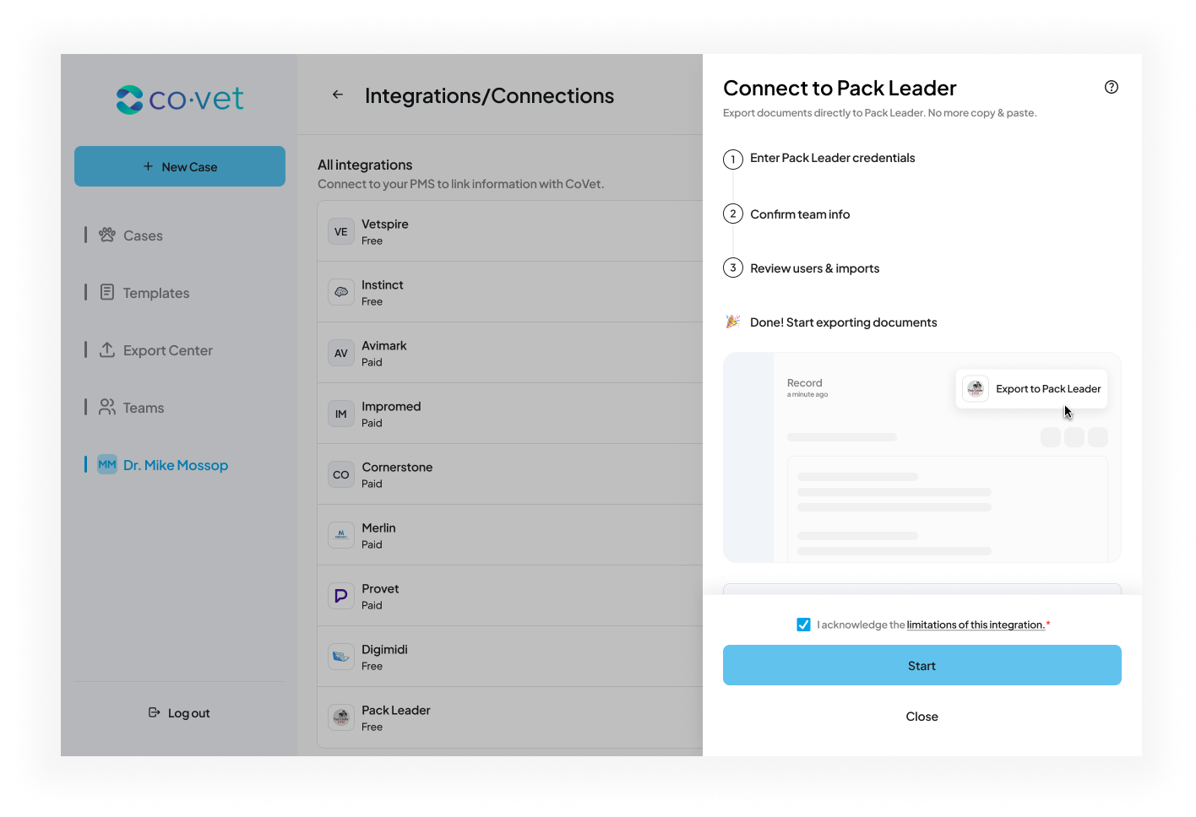
Task: Click the Pack Leader logo in export preview
Action: (976, 389)
